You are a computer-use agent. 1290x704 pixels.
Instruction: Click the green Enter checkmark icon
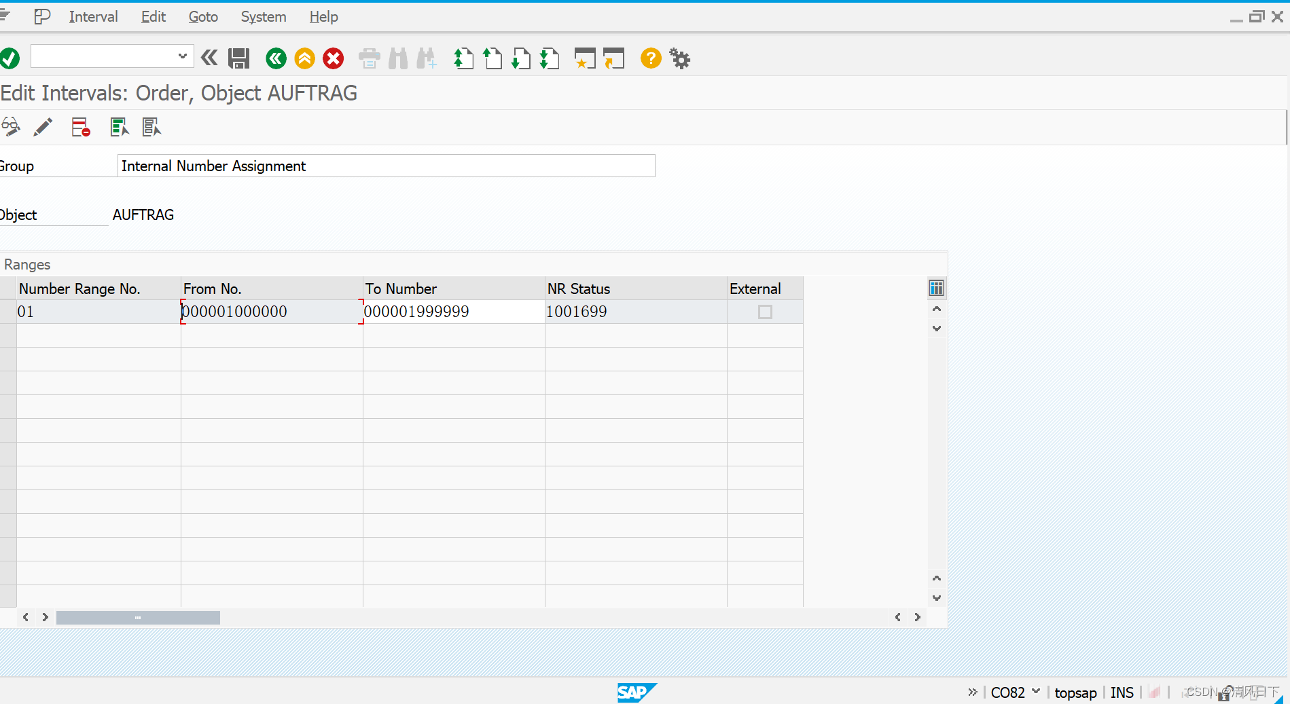click(x=10, y=58)
